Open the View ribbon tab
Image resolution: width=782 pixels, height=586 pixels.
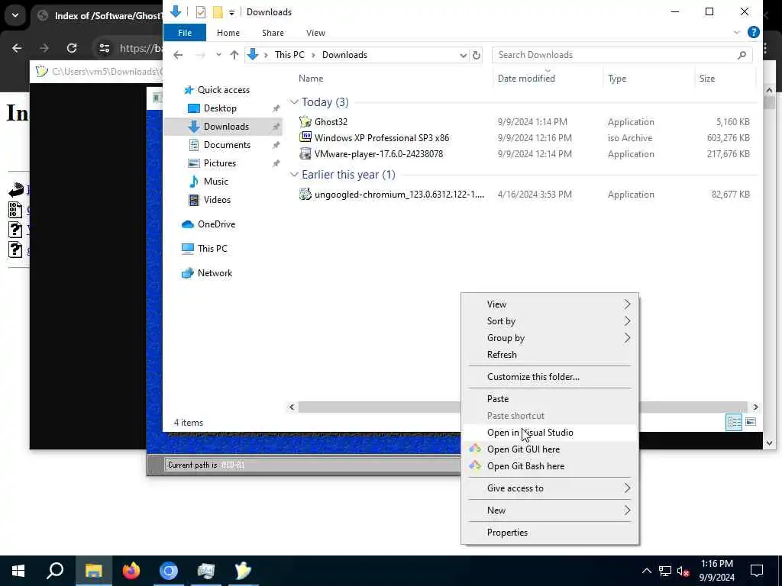315,32
